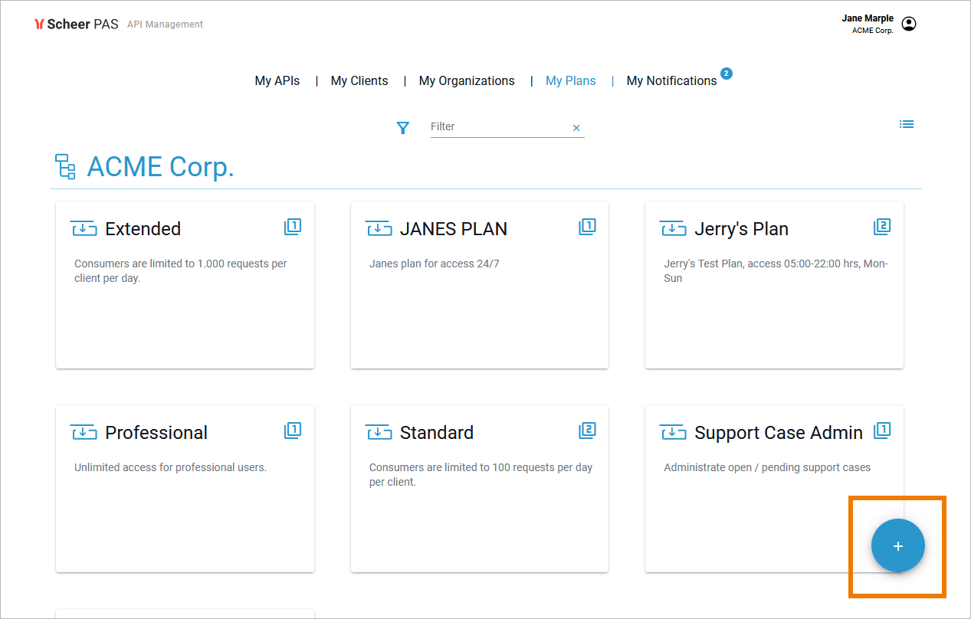
Task: Go to My Clients tab
Action: tap(359, 80)
